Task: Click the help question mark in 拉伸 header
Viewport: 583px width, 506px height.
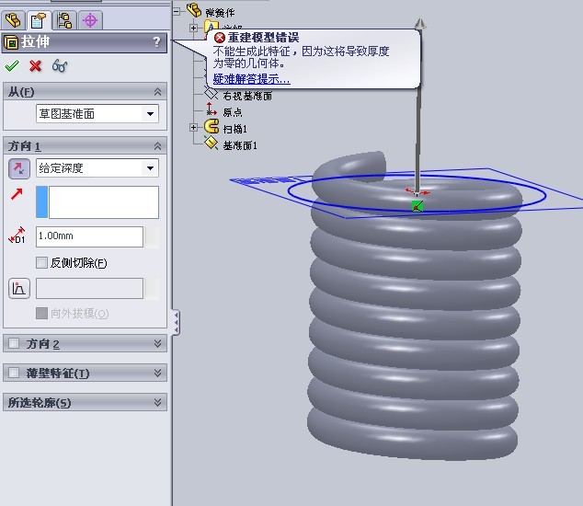Action: (x=156, y=41)
